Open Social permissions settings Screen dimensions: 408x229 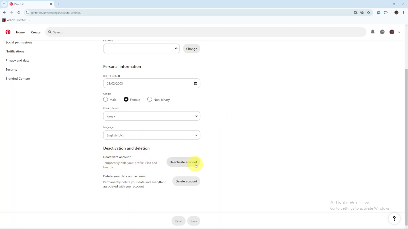(19, 42)
